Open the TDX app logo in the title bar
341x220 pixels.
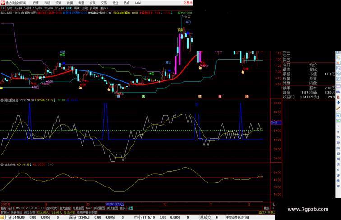coord(3,3)
